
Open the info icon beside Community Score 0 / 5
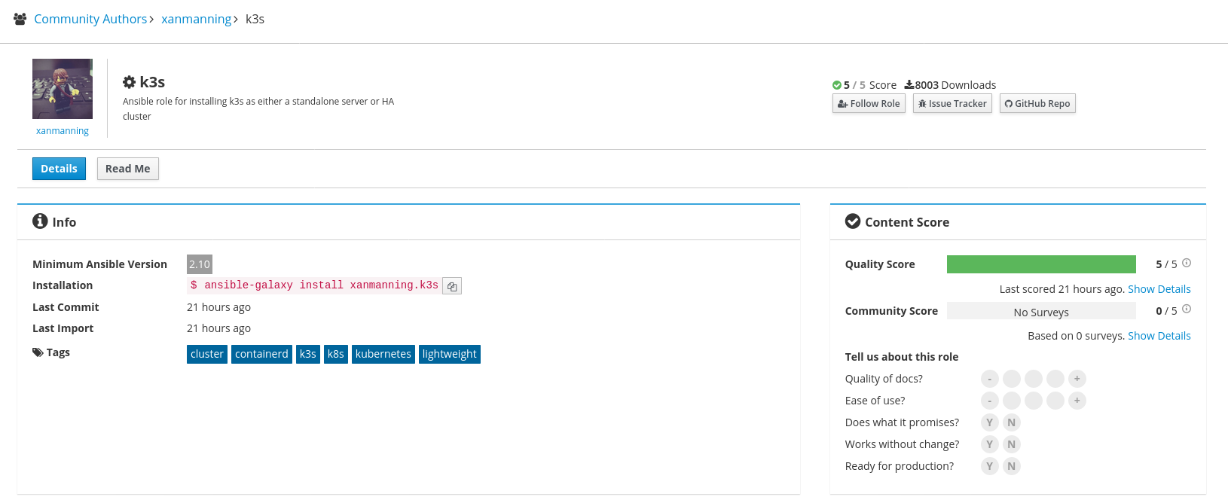(1187, 309)
